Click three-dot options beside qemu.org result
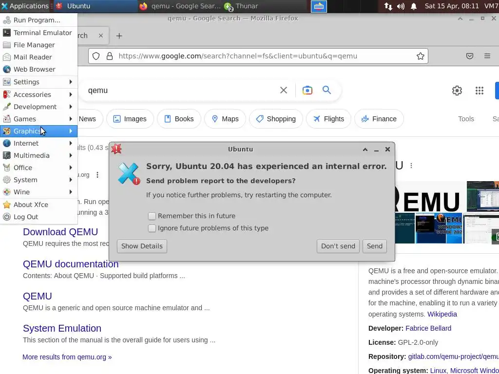Screen dimensions: 499x374 97,175
